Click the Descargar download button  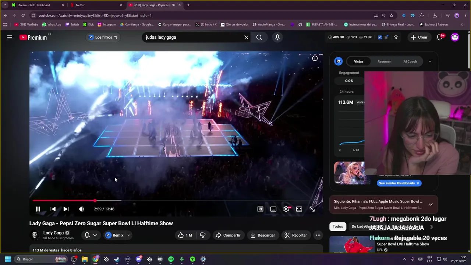pos(263,235)
